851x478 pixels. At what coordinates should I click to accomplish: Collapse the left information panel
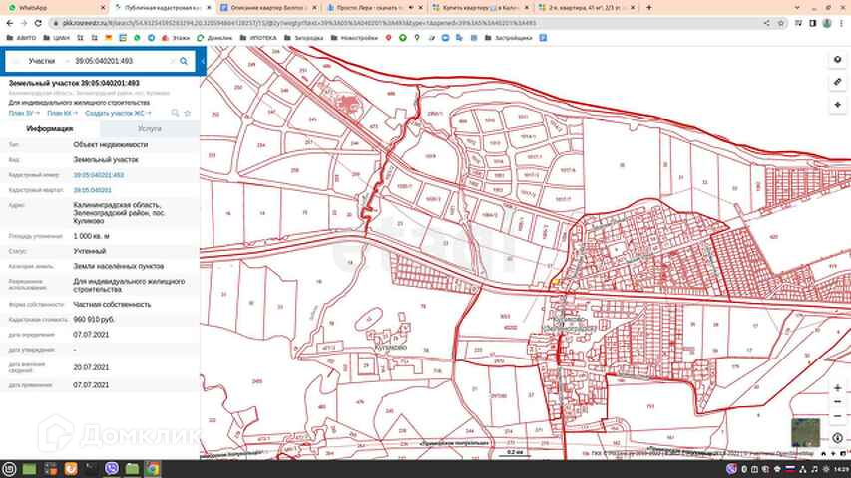[x=203, y=62]
